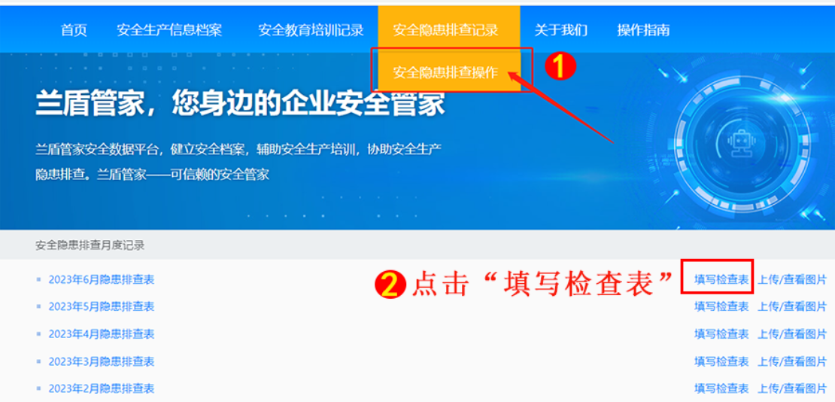Viewport: 835px width, 402px height.
Task: Click 填写检查表 for May 2023
Action: pos(721,306)
